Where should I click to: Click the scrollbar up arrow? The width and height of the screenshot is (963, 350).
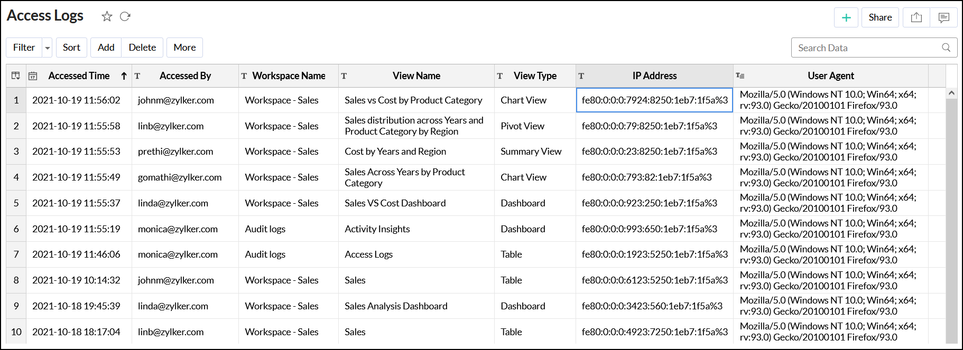click(x=951, y=93)
